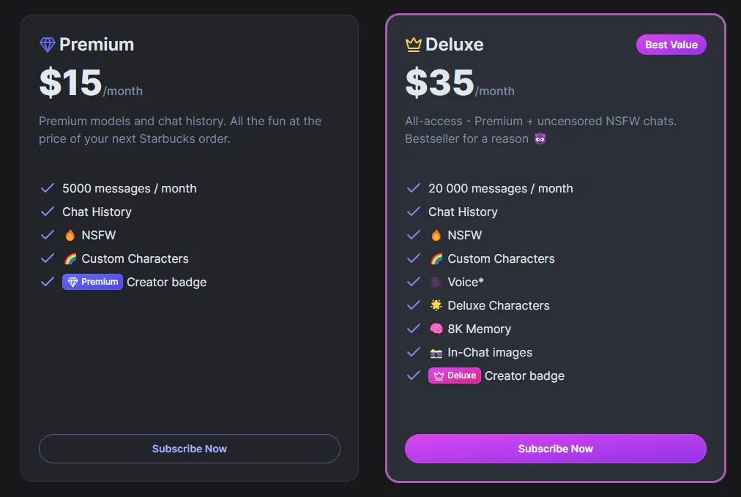Click the Premium diamond icon
The height and width of the screenshot is (497, 741).
(46, 44)
